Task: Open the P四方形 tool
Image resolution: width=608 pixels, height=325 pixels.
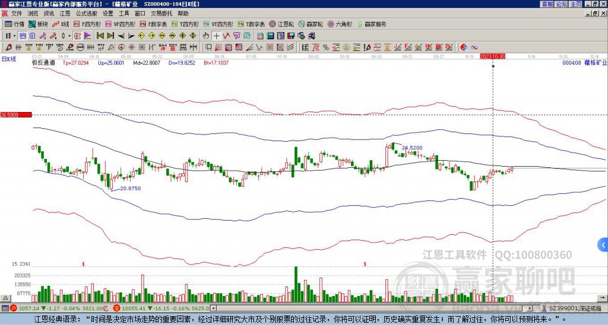Action: coord(87,24)
